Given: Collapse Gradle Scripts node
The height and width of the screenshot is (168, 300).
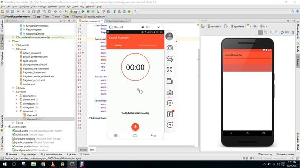Looking at the screenshot, I should 6,126.
